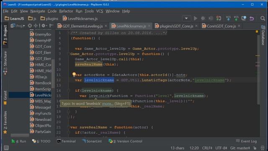The width and height of the screenshot is (268, 151).
Task: Click VCS commit changes icon
Action: tap(236, 18)
